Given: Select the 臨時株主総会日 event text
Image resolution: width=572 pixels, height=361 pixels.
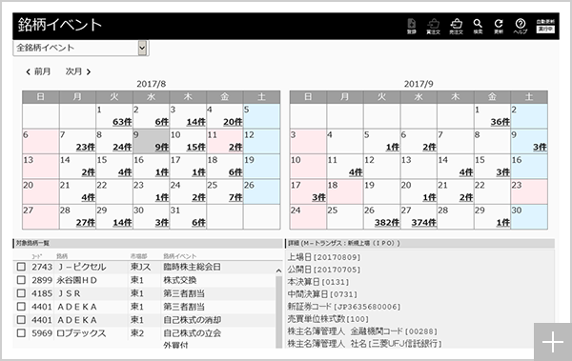Looking at the screenshot, I should coord(192,267).
